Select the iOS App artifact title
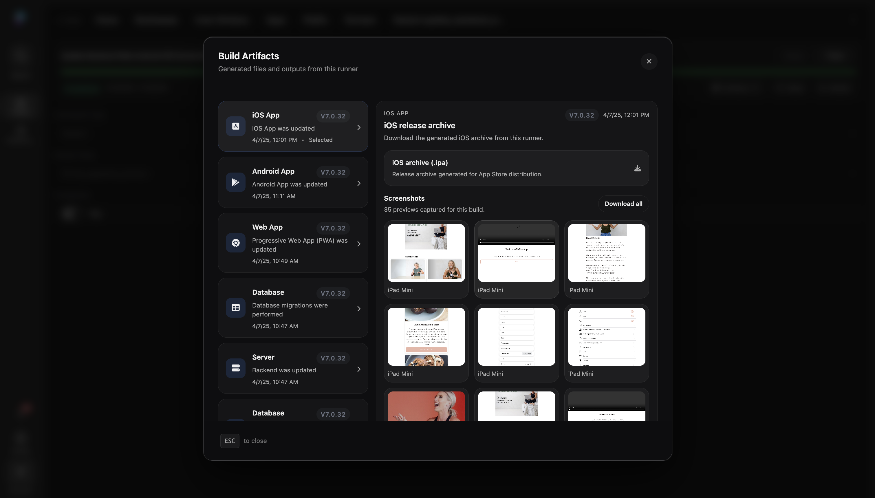This screenshot has height=498, width=875. coord(266,115)
